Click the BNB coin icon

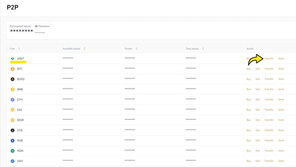point(12,89)
